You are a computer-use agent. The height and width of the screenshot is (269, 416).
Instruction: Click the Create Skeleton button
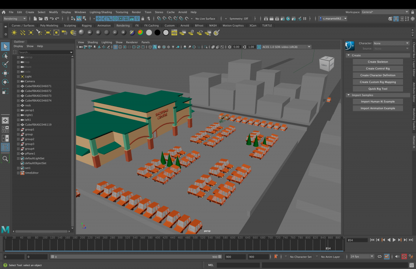pos(377,62)
